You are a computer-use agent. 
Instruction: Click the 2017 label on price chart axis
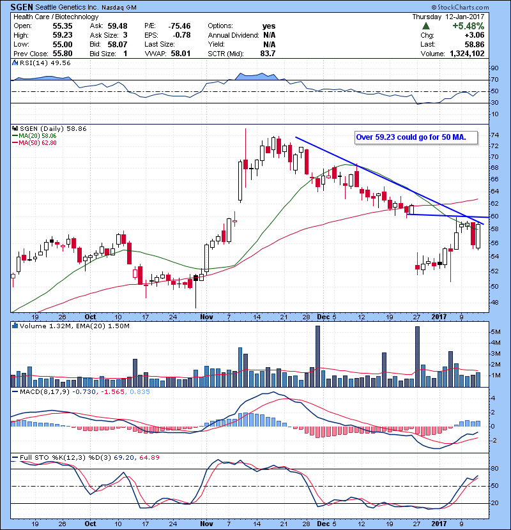click(x=439, y=317)
